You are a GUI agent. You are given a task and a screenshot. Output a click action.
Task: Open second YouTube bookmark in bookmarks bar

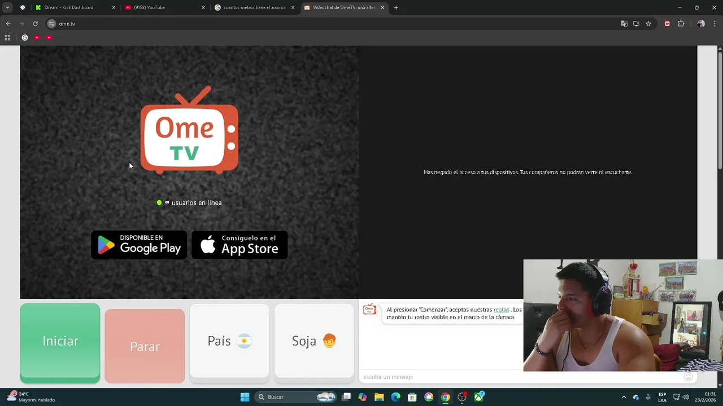pyautogui.click(x=49, y=37)
